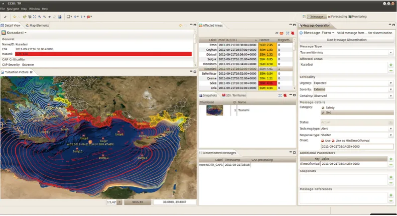Open the Navigate menu
The height and width of the screenshot is (216, 397).
tap(13, 9)
